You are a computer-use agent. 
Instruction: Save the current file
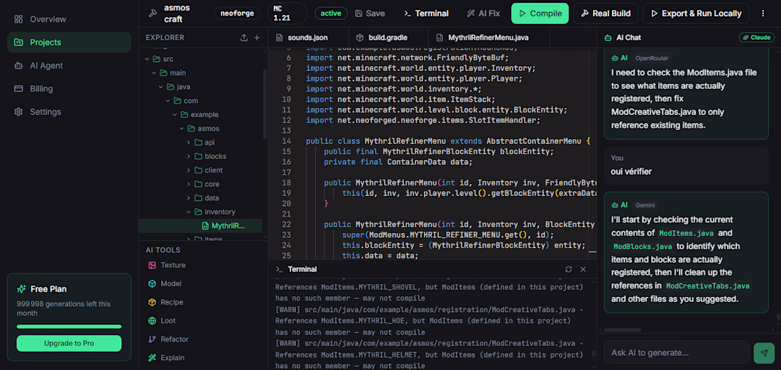click(370, 13)
